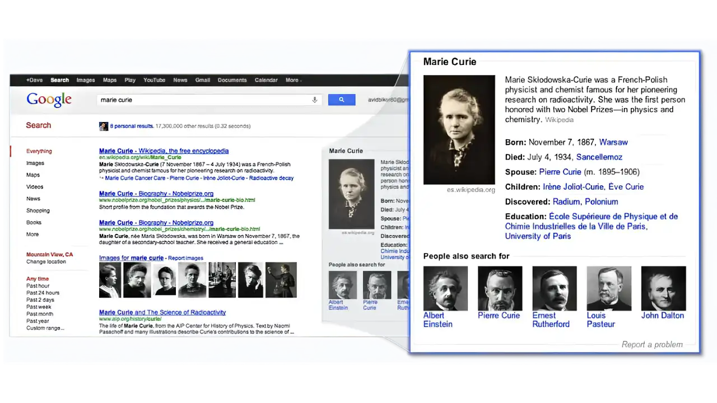
Task: Click last image result thumbnail of standing figure
Action: coord(281,280)
